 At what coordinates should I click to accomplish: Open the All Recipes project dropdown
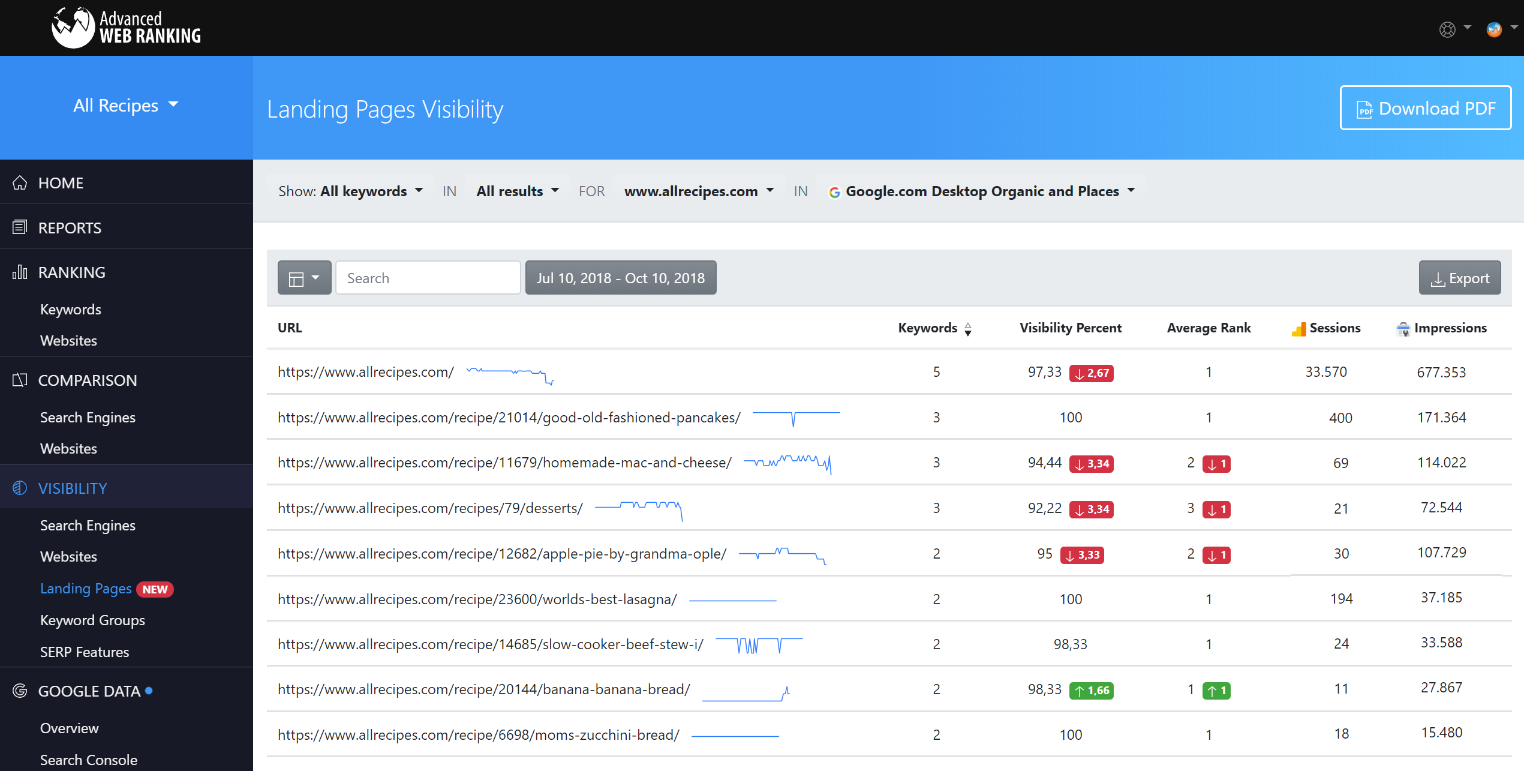126,106
